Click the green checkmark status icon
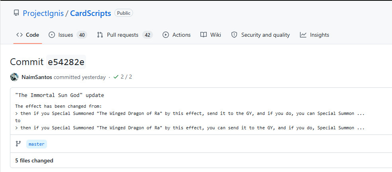The height and width of the screenshot is (172, 392). pos(116,77)
